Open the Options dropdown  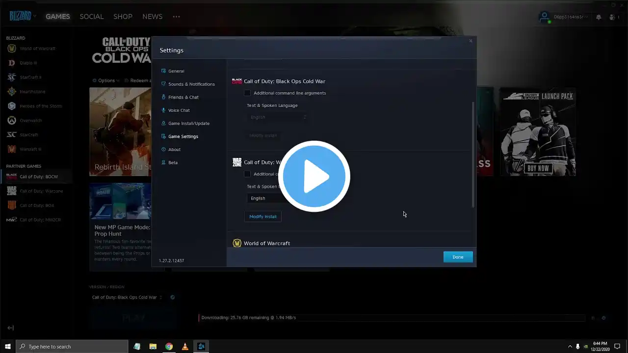point(106,80)
